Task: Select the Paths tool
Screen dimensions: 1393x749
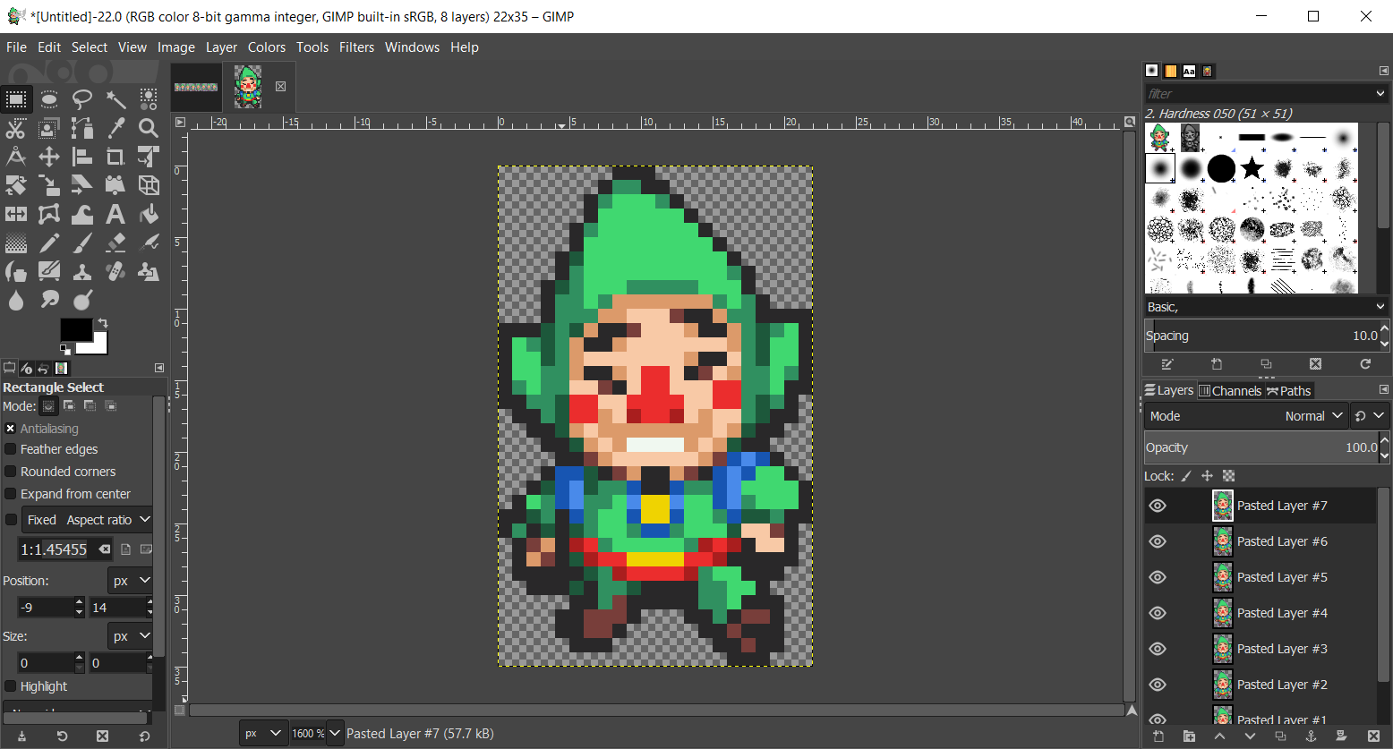Action: pyautogui.click(x=82, y=128)
